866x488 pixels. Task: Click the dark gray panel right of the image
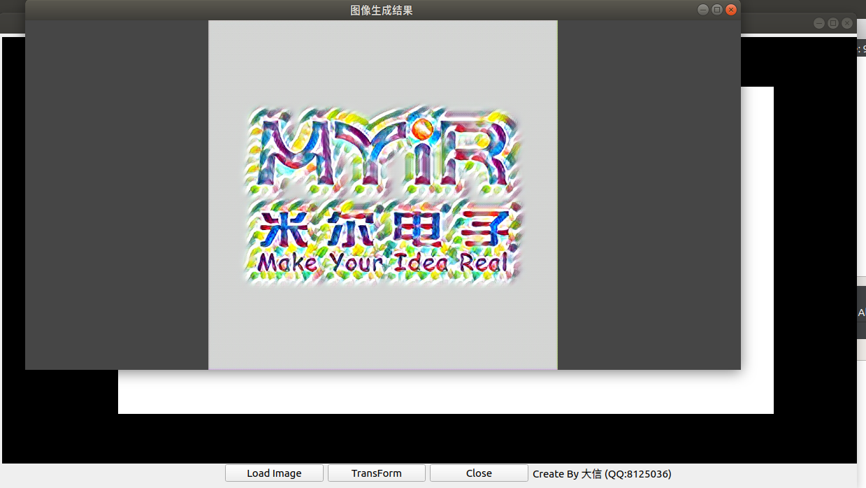649,194
